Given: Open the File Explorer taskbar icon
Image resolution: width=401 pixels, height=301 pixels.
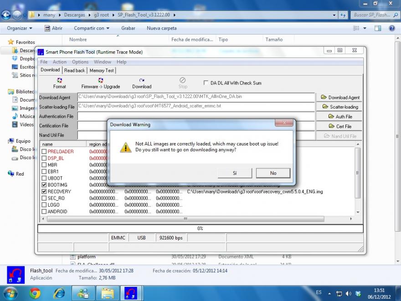Looking at the screenshot, I should (x=108, y=293).
